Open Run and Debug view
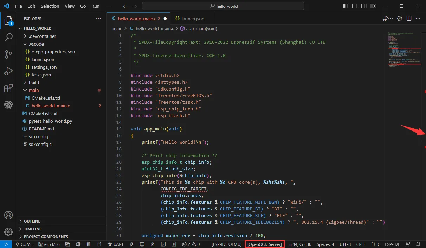 pyautogui.click(x=8, y=72)
